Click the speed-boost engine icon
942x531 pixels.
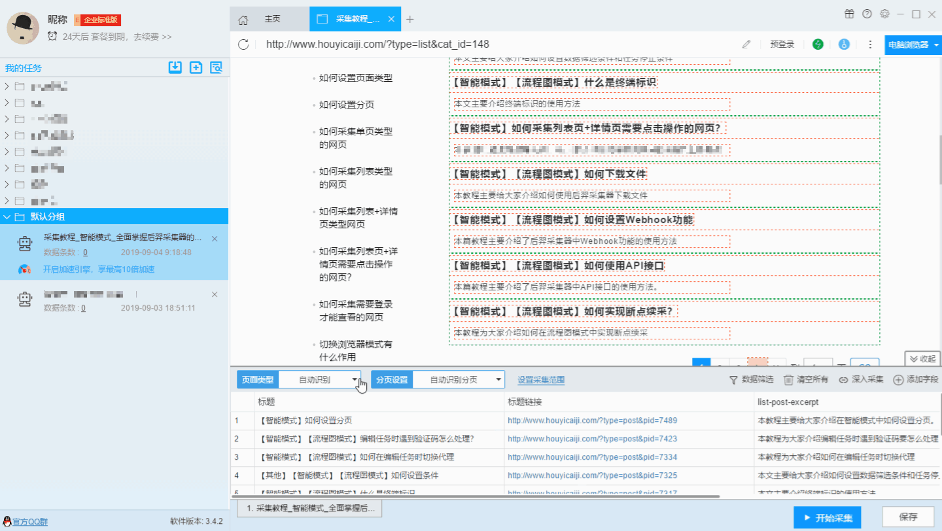25,269
